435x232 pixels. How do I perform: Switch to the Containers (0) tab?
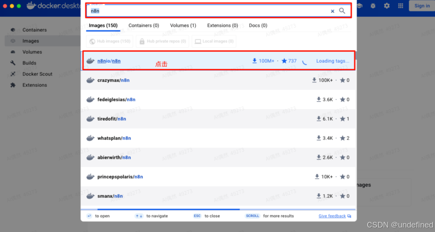[144, 25]
